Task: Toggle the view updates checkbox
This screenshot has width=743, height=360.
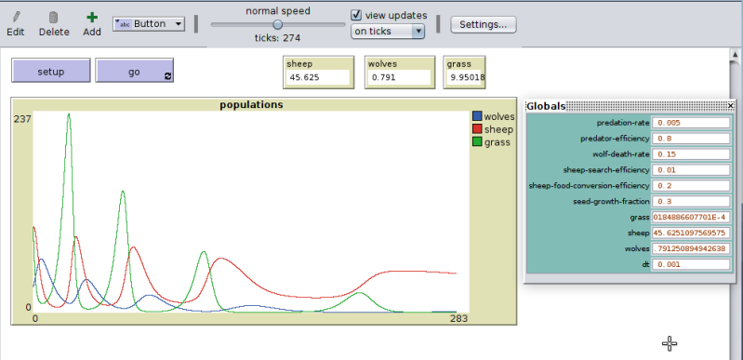Action: (356, 15)
